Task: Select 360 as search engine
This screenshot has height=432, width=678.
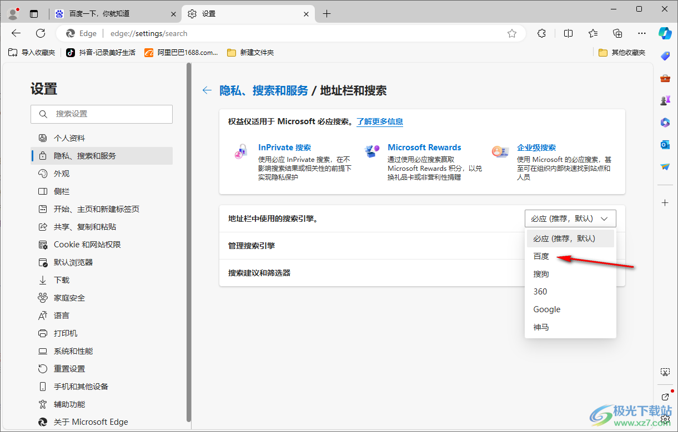Action: pos(570,292)
